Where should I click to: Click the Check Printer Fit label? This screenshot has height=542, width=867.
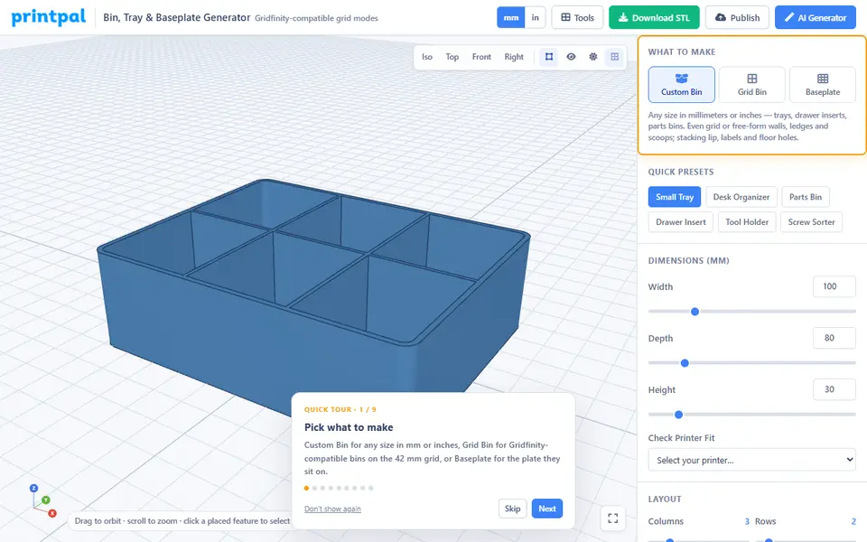(681, 438)
